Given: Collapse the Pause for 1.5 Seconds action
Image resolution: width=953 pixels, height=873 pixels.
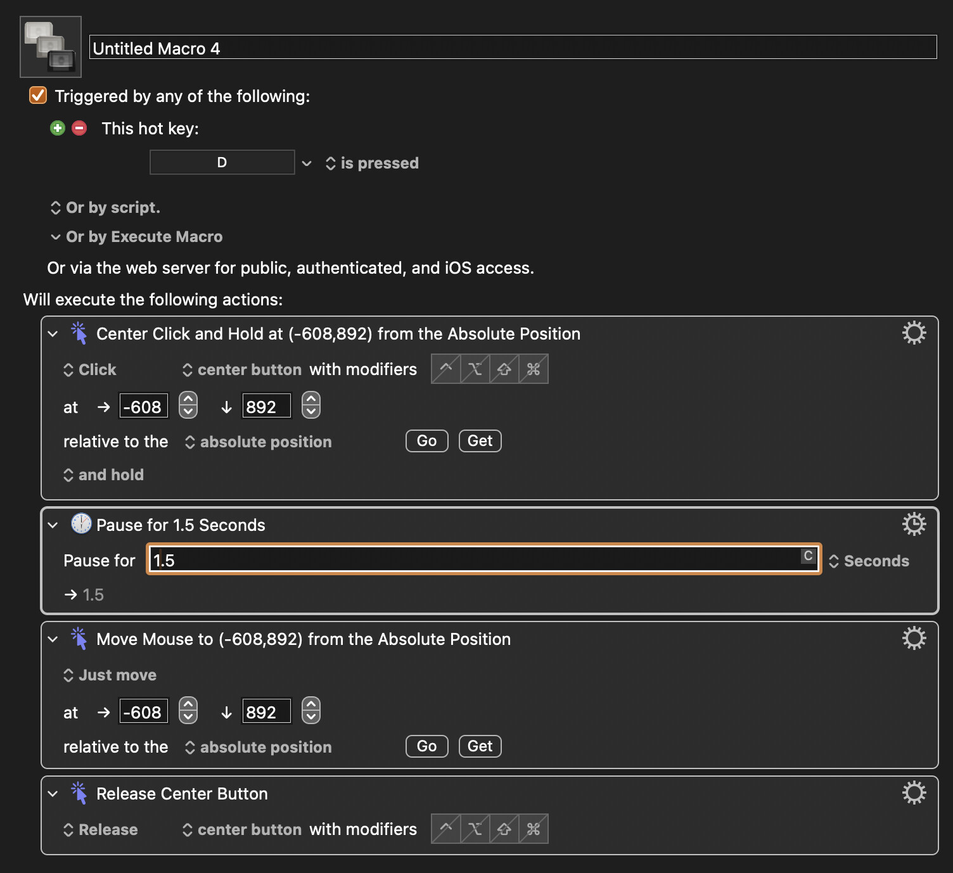Looking at the screenshot, I should (53, 525).
